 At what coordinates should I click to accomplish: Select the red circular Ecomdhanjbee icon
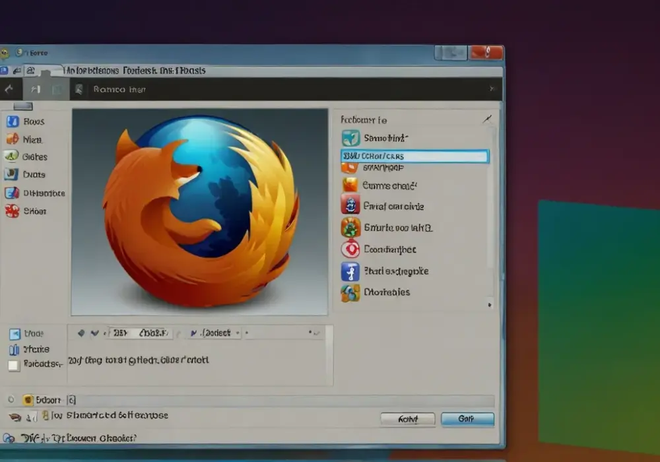tap(350, 249)
